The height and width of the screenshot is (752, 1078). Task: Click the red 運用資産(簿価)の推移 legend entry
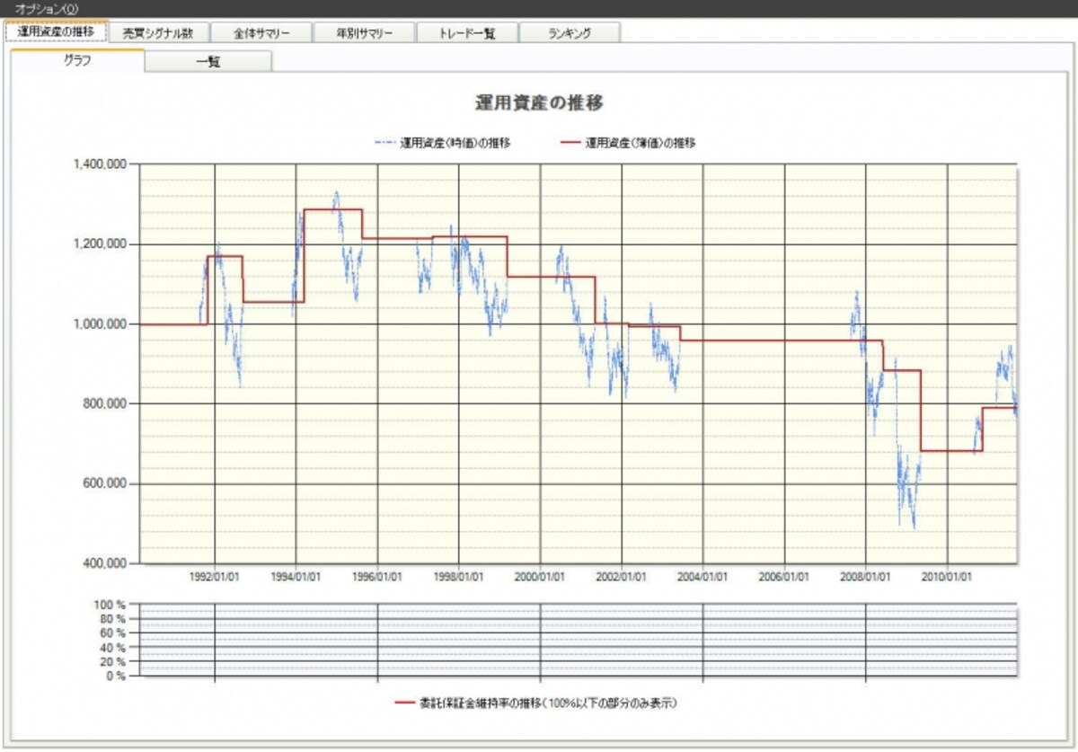627,142
